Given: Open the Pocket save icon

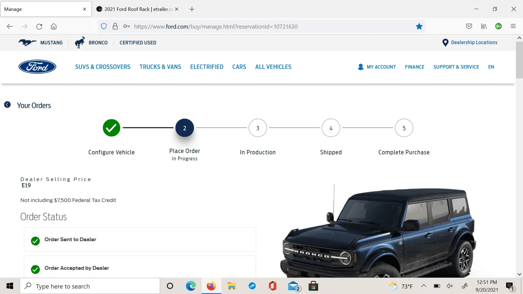Looking at the screenshot, I should (x=469, y=26).
